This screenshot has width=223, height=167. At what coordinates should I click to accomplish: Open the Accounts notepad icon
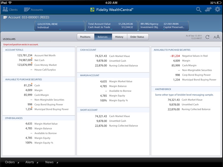pos(27,9)
